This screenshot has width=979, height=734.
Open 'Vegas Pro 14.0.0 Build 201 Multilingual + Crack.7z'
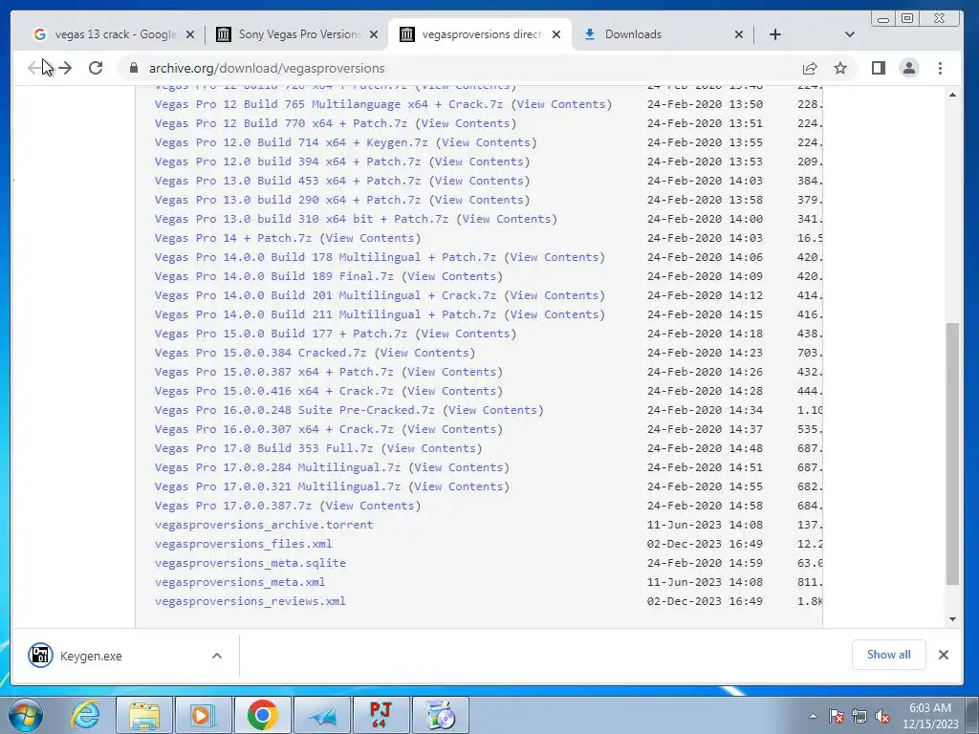325,295
